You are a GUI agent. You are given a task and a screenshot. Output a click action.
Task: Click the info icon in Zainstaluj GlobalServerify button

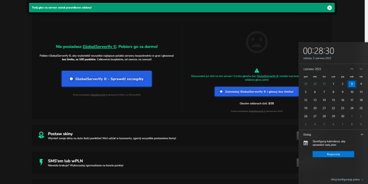(221, 92)
